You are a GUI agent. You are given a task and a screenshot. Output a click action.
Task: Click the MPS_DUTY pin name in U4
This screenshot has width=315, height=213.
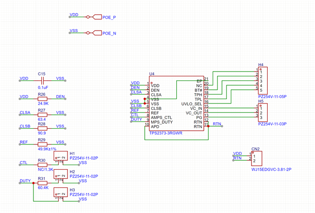(x=162, y=122)
